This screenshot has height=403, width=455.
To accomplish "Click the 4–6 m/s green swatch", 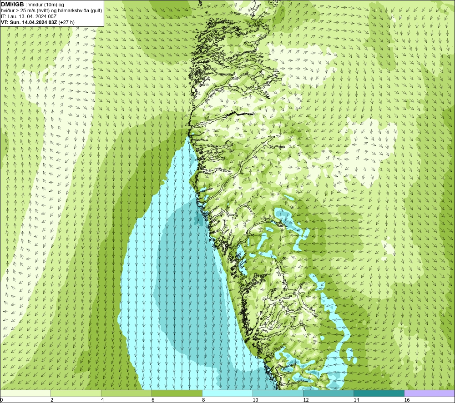I will pos(126,393).
